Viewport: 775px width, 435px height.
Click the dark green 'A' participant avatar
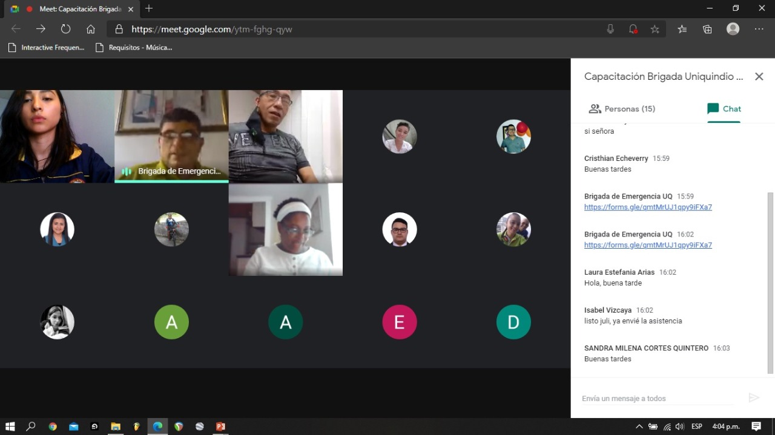pos(285,322)
